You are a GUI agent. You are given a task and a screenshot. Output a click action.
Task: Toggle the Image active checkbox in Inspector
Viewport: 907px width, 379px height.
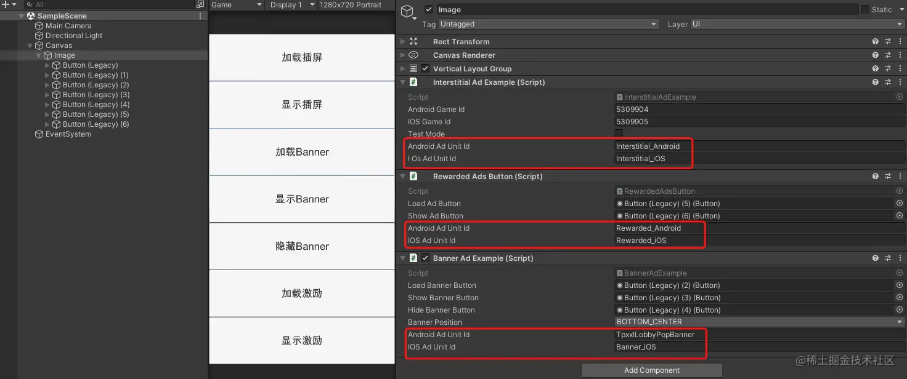429,9
